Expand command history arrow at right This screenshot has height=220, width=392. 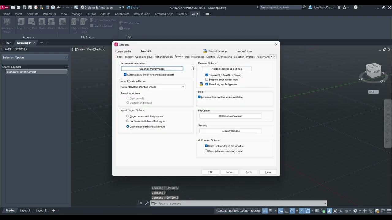[325, 204]
